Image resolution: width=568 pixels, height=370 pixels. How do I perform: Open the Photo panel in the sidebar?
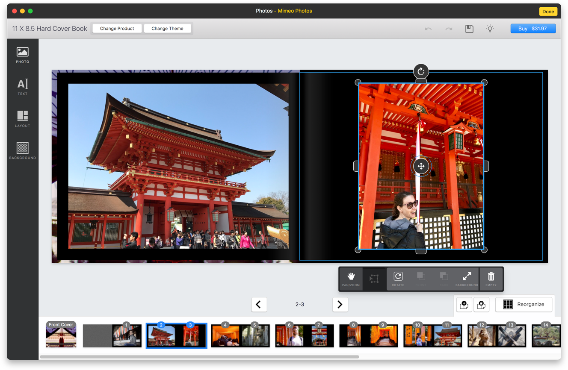(22, 55)
